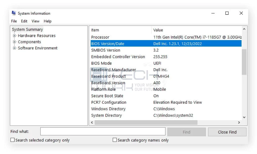Select the BIOS Mode row
Viewport: 257px width, 154px height.
tap(166, 63)
